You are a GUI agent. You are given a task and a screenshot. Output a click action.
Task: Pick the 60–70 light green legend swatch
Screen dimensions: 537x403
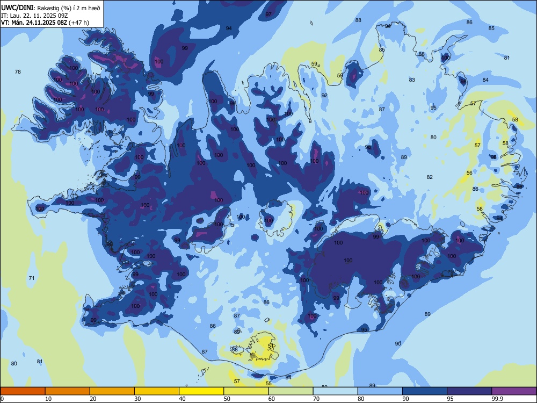coord(291,391)
